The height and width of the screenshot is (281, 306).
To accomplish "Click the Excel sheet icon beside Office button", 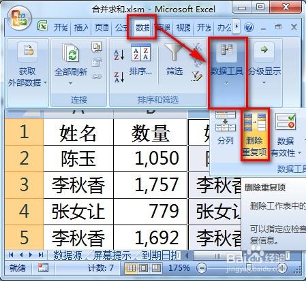I will coord(42,26).
